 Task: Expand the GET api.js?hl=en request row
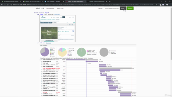click(x=42, y=61)
